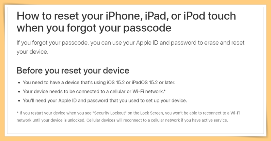Click the bullet mentioning iOS 15.2 or later

[x=99, y=83]
